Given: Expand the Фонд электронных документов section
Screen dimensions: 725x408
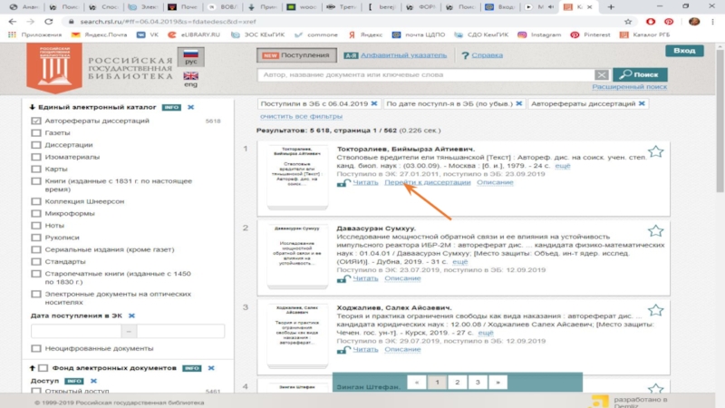Looking at the screenshot, I should tap(32, 368).
